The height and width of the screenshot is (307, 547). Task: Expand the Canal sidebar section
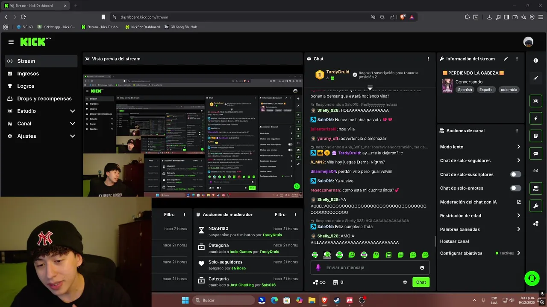point(41,124)
